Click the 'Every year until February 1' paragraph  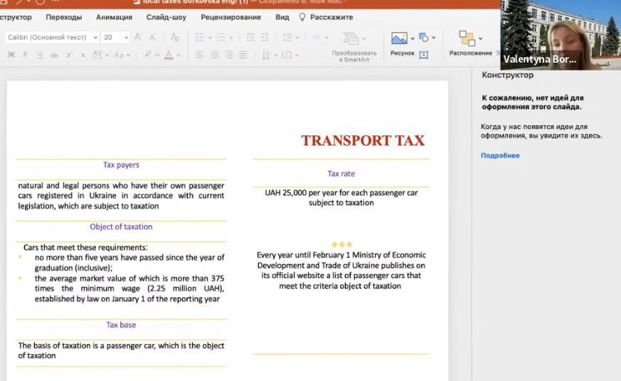[341, 271]
